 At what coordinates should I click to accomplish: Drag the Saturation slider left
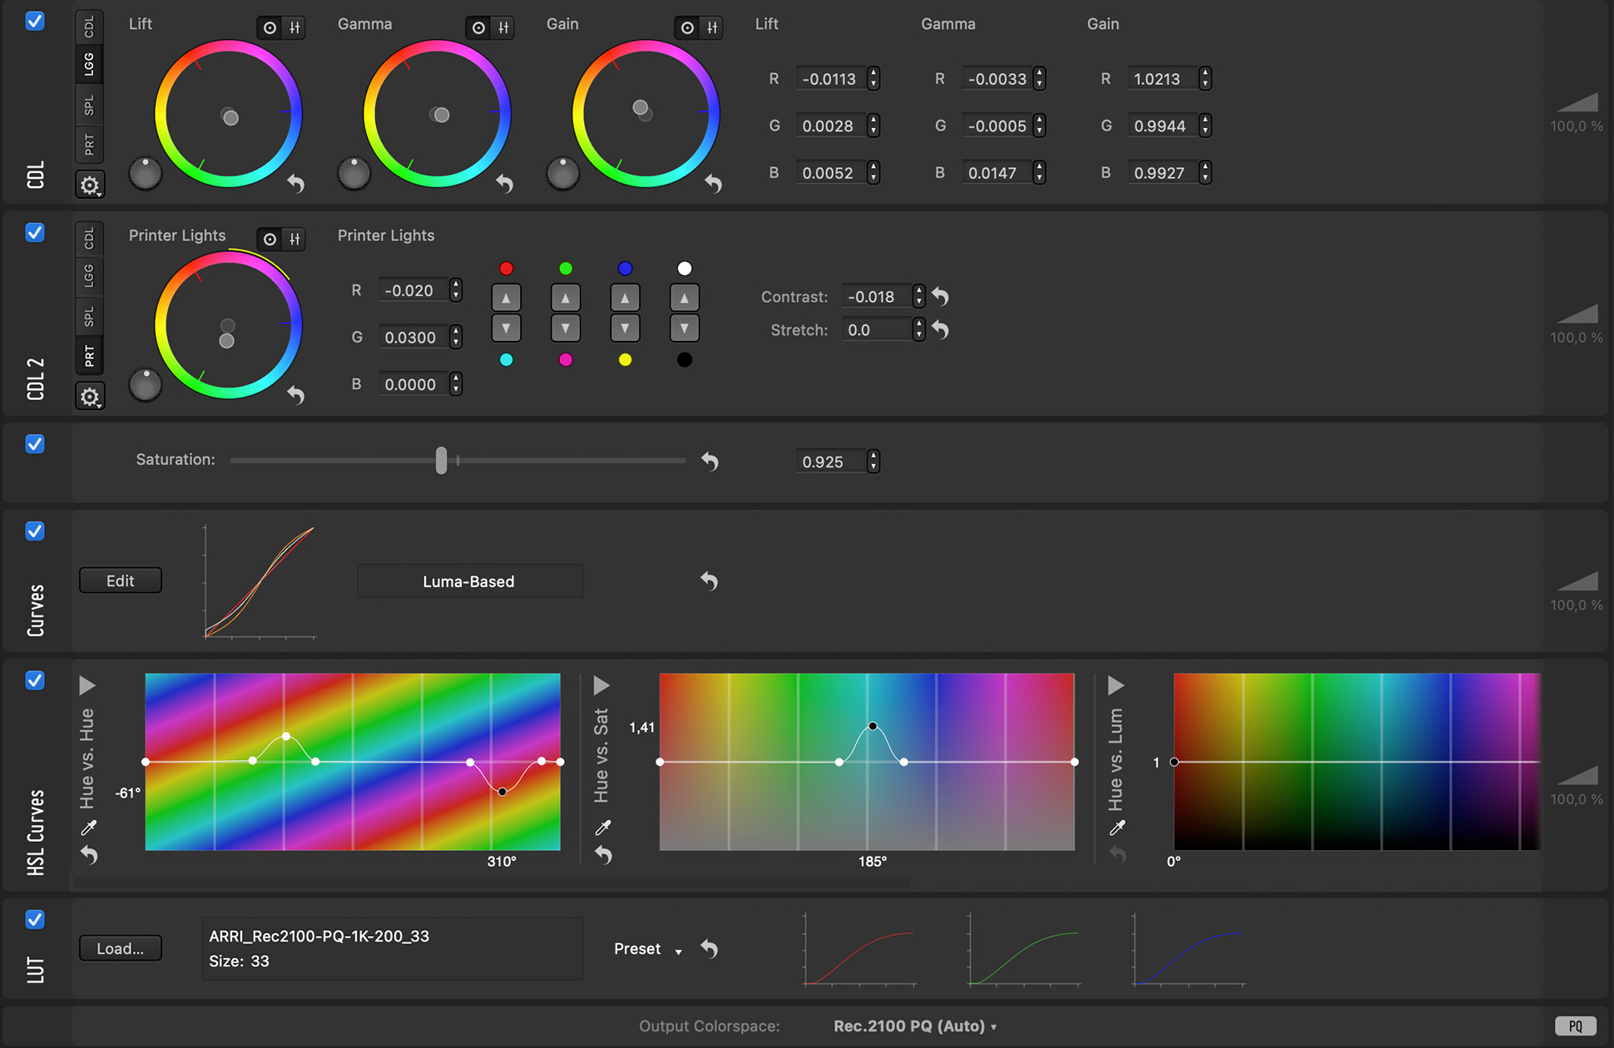point(443,460)
